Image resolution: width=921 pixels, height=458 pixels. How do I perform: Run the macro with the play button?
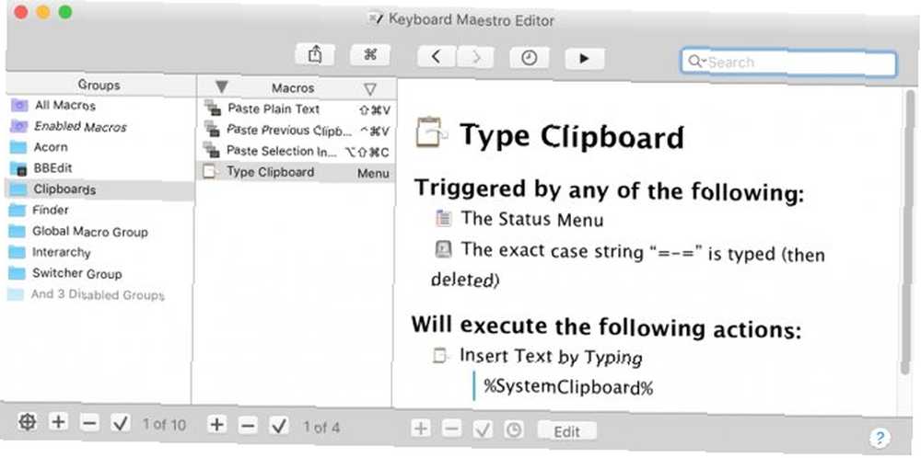(585, 59)
